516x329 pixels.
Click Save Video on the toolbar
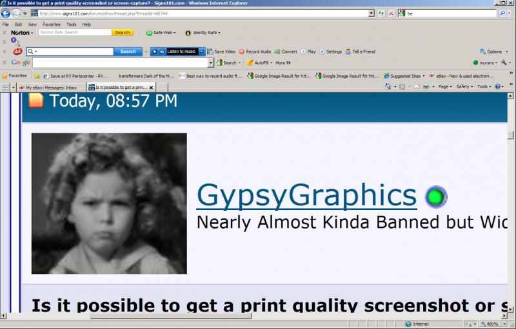[221, 52]
